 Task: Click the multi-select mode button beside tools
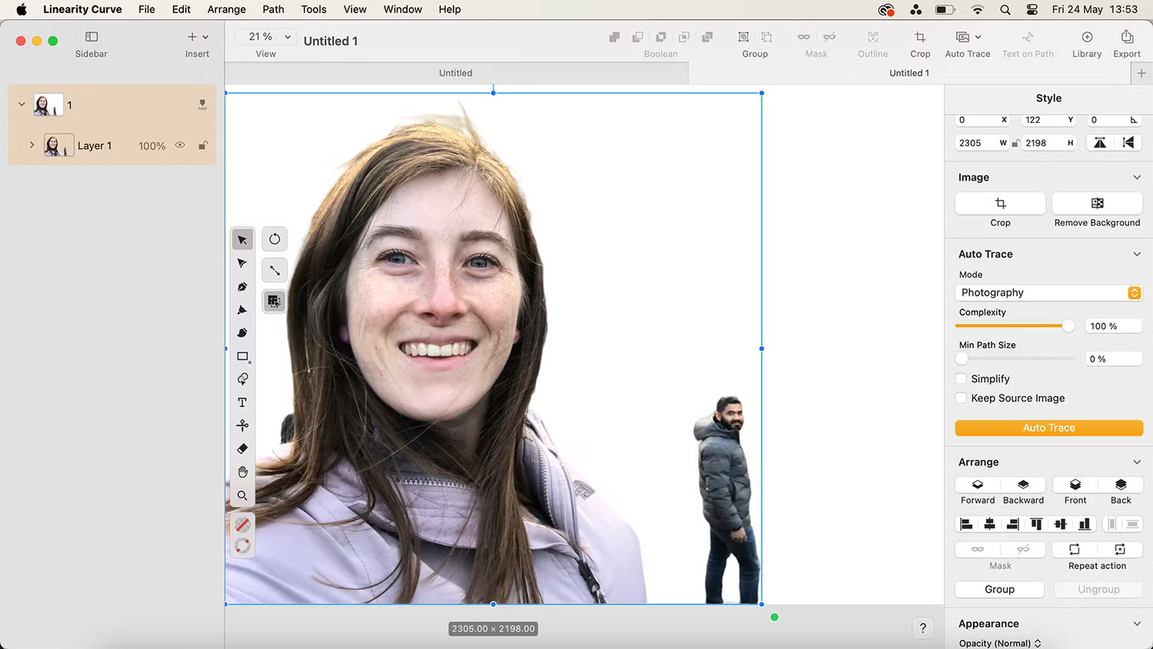(x=274, y=301)
